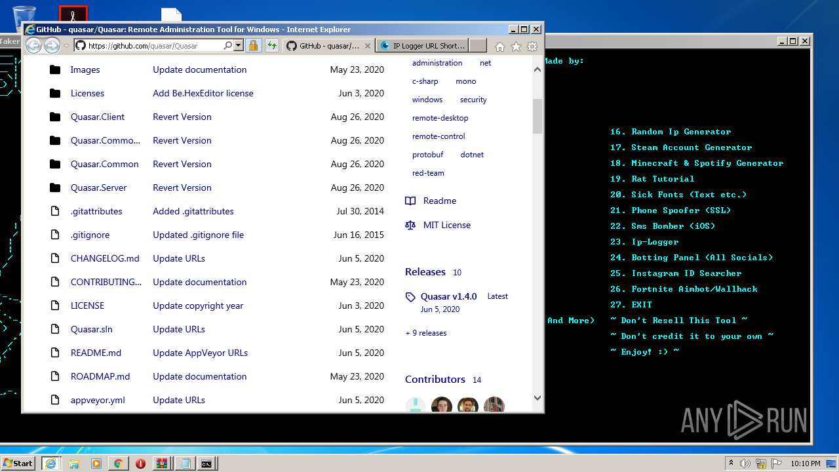The width and height of the screenshot is (839, 472).
Task: Open the Windows Start menu
Action: pyautogui.click(x=18, y=463)
